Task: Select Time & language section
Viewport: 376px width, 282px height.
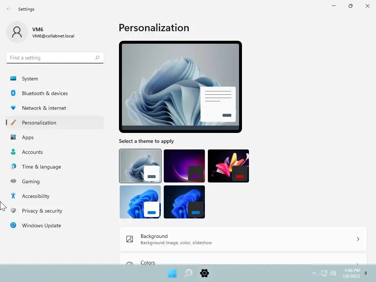Action: click(55, 167)
